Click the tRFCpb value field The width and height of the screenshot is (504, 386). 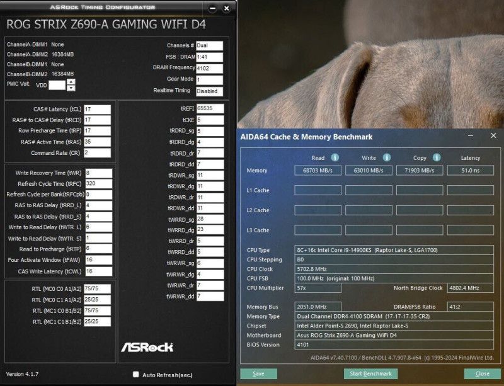(99, 195)
